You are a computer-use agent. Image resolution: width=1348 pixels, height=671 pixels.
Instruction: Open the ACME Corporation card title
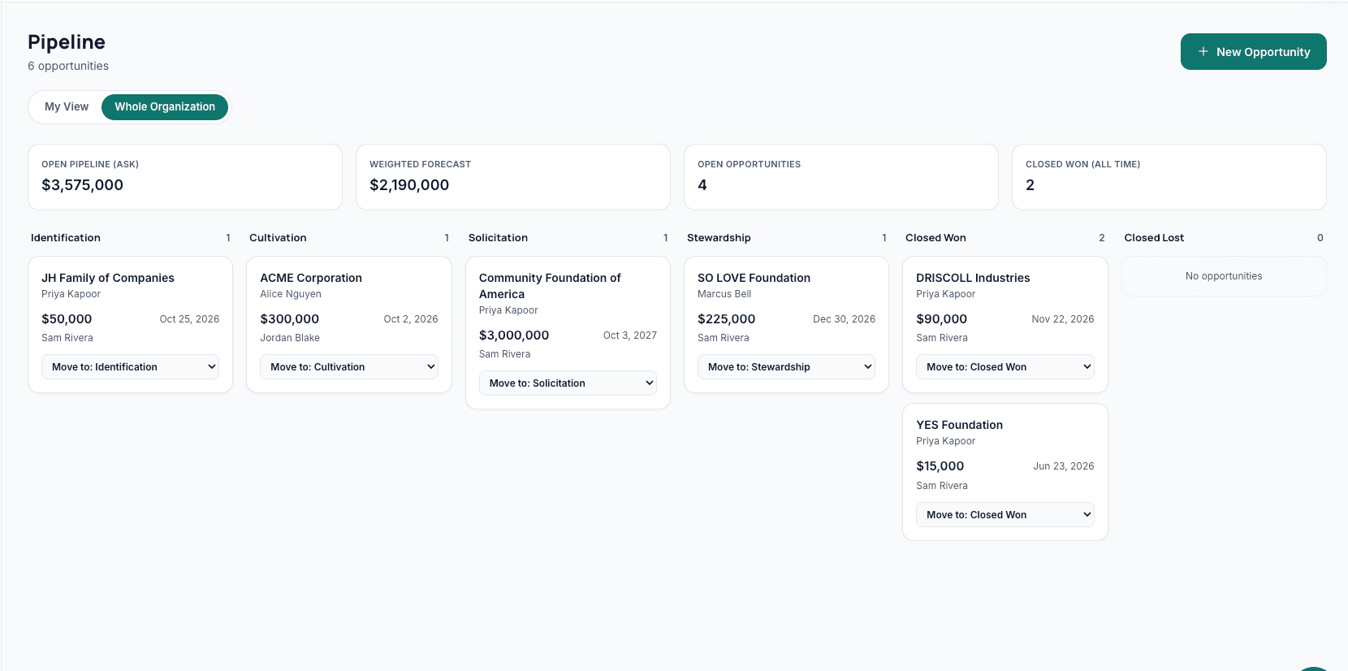(311, 278)
